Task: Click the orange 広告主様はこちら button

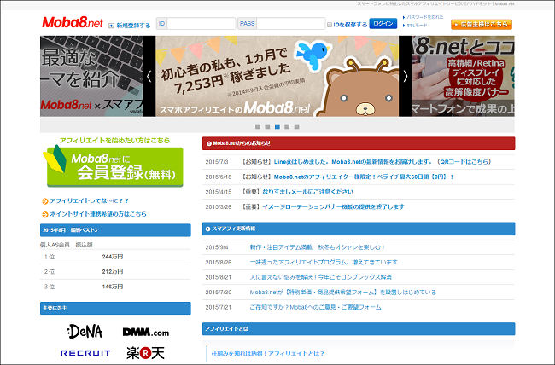Action: 482,25
